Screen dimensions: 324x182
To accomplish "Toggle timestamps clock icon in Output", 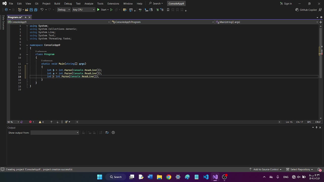I will (x=113, y=132).
